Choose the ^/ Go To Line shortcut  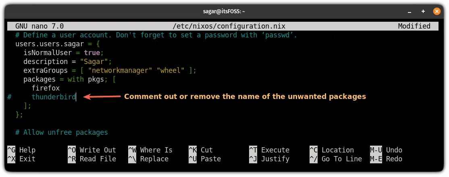336,159
